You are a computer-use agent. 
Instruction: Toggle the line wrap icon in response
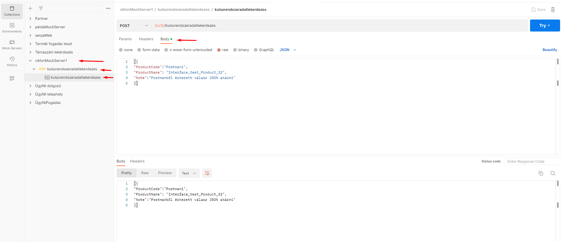click(207, 173)
